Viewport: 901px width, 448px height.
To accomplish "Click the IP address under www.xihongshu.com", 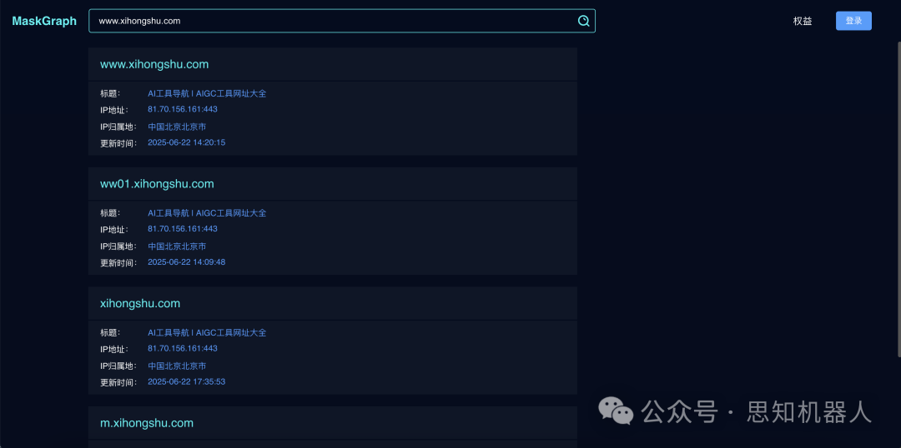I will tap(183, 109).
